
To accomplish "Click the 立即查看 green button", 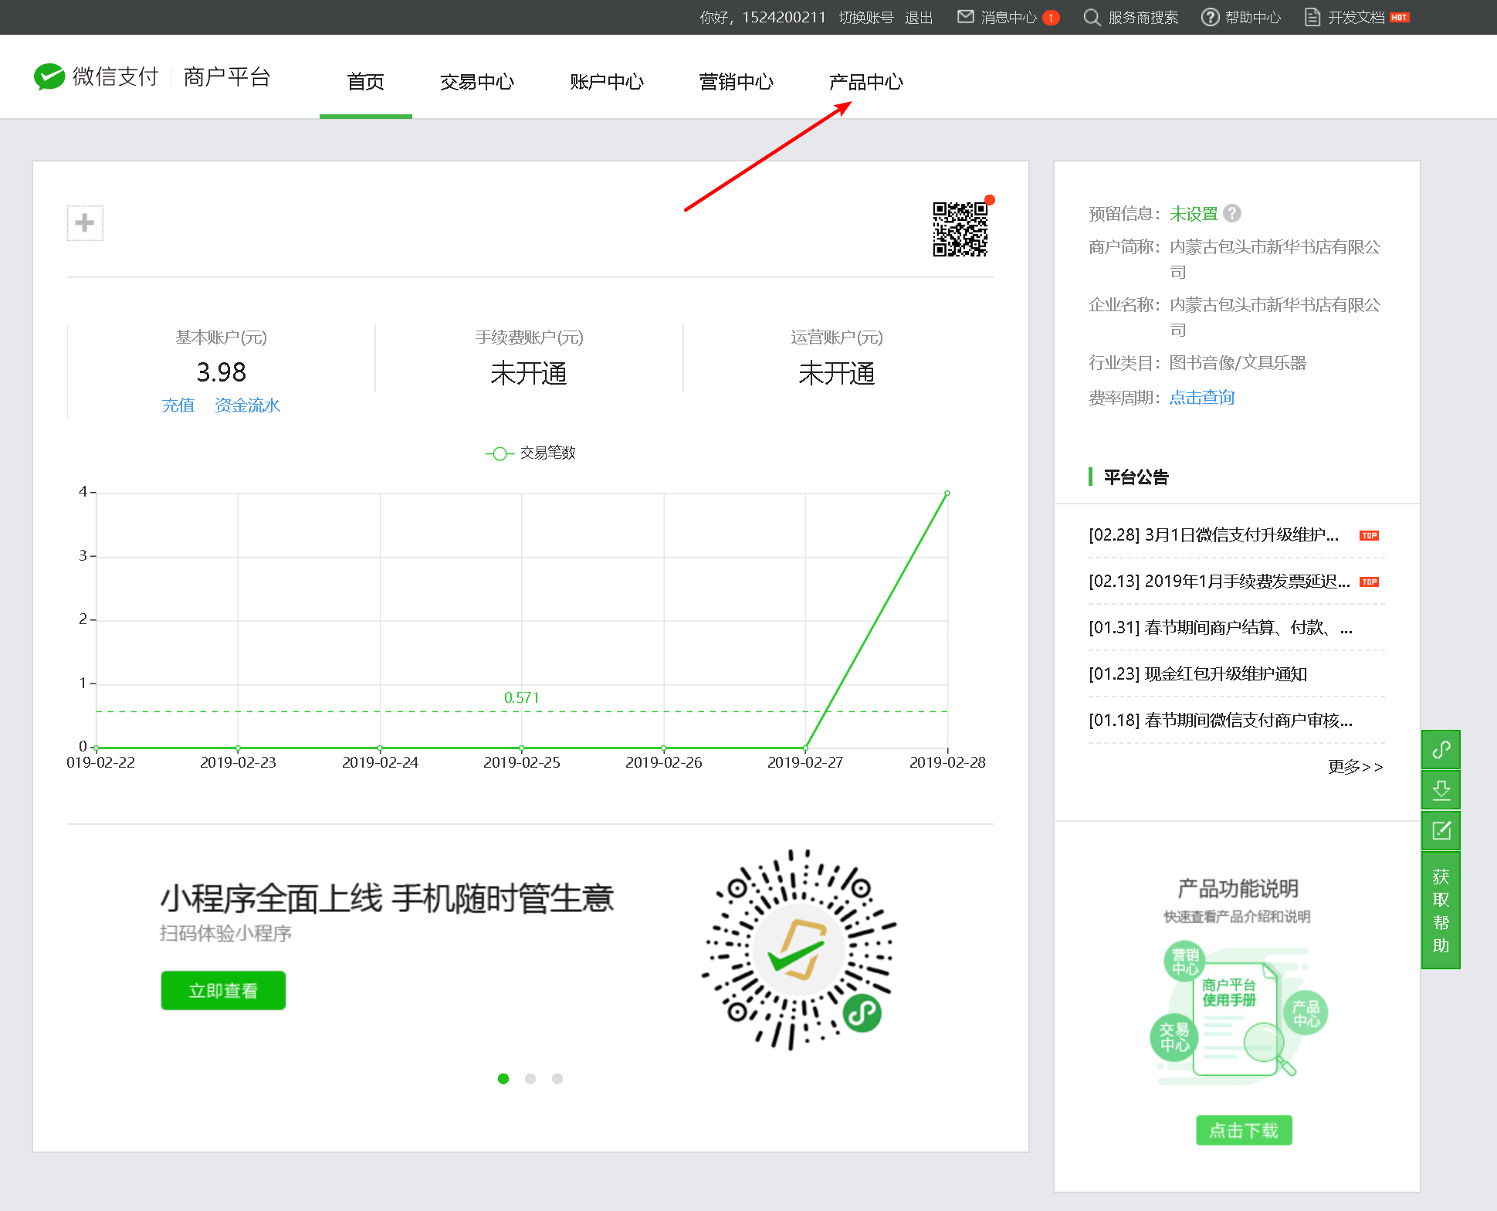I will (223, 990).
